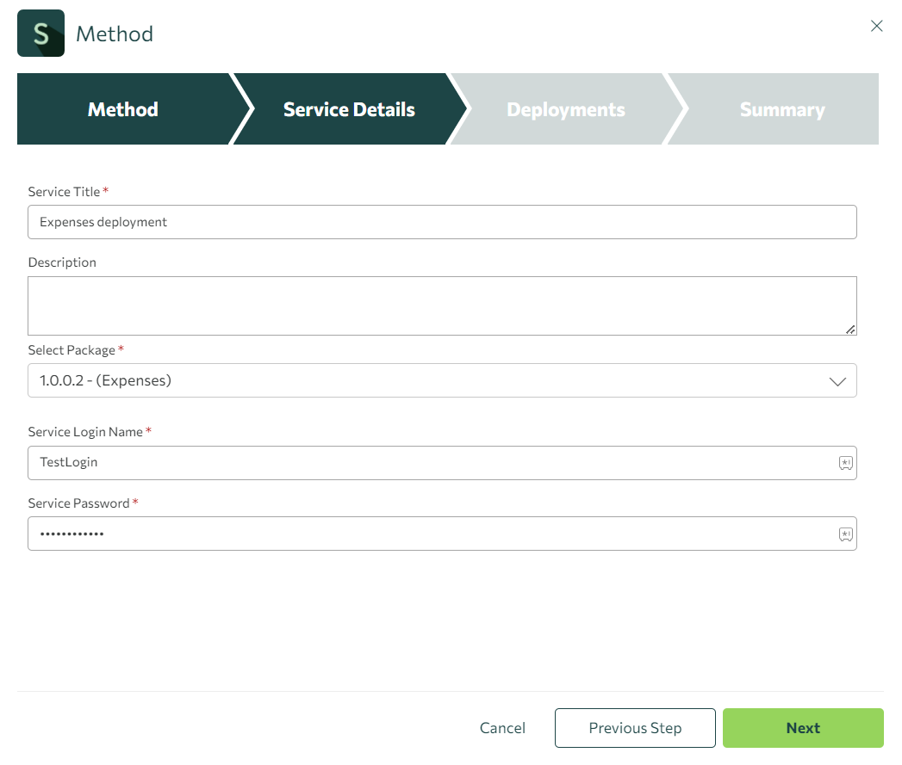Click the Service Title label
This screenshot has height=765, width=902.
point(64,192)
